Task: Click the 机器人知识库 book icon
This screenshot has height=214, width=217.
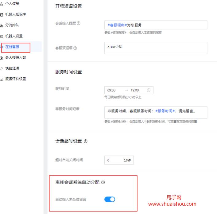Action: [x=2, y=15]
